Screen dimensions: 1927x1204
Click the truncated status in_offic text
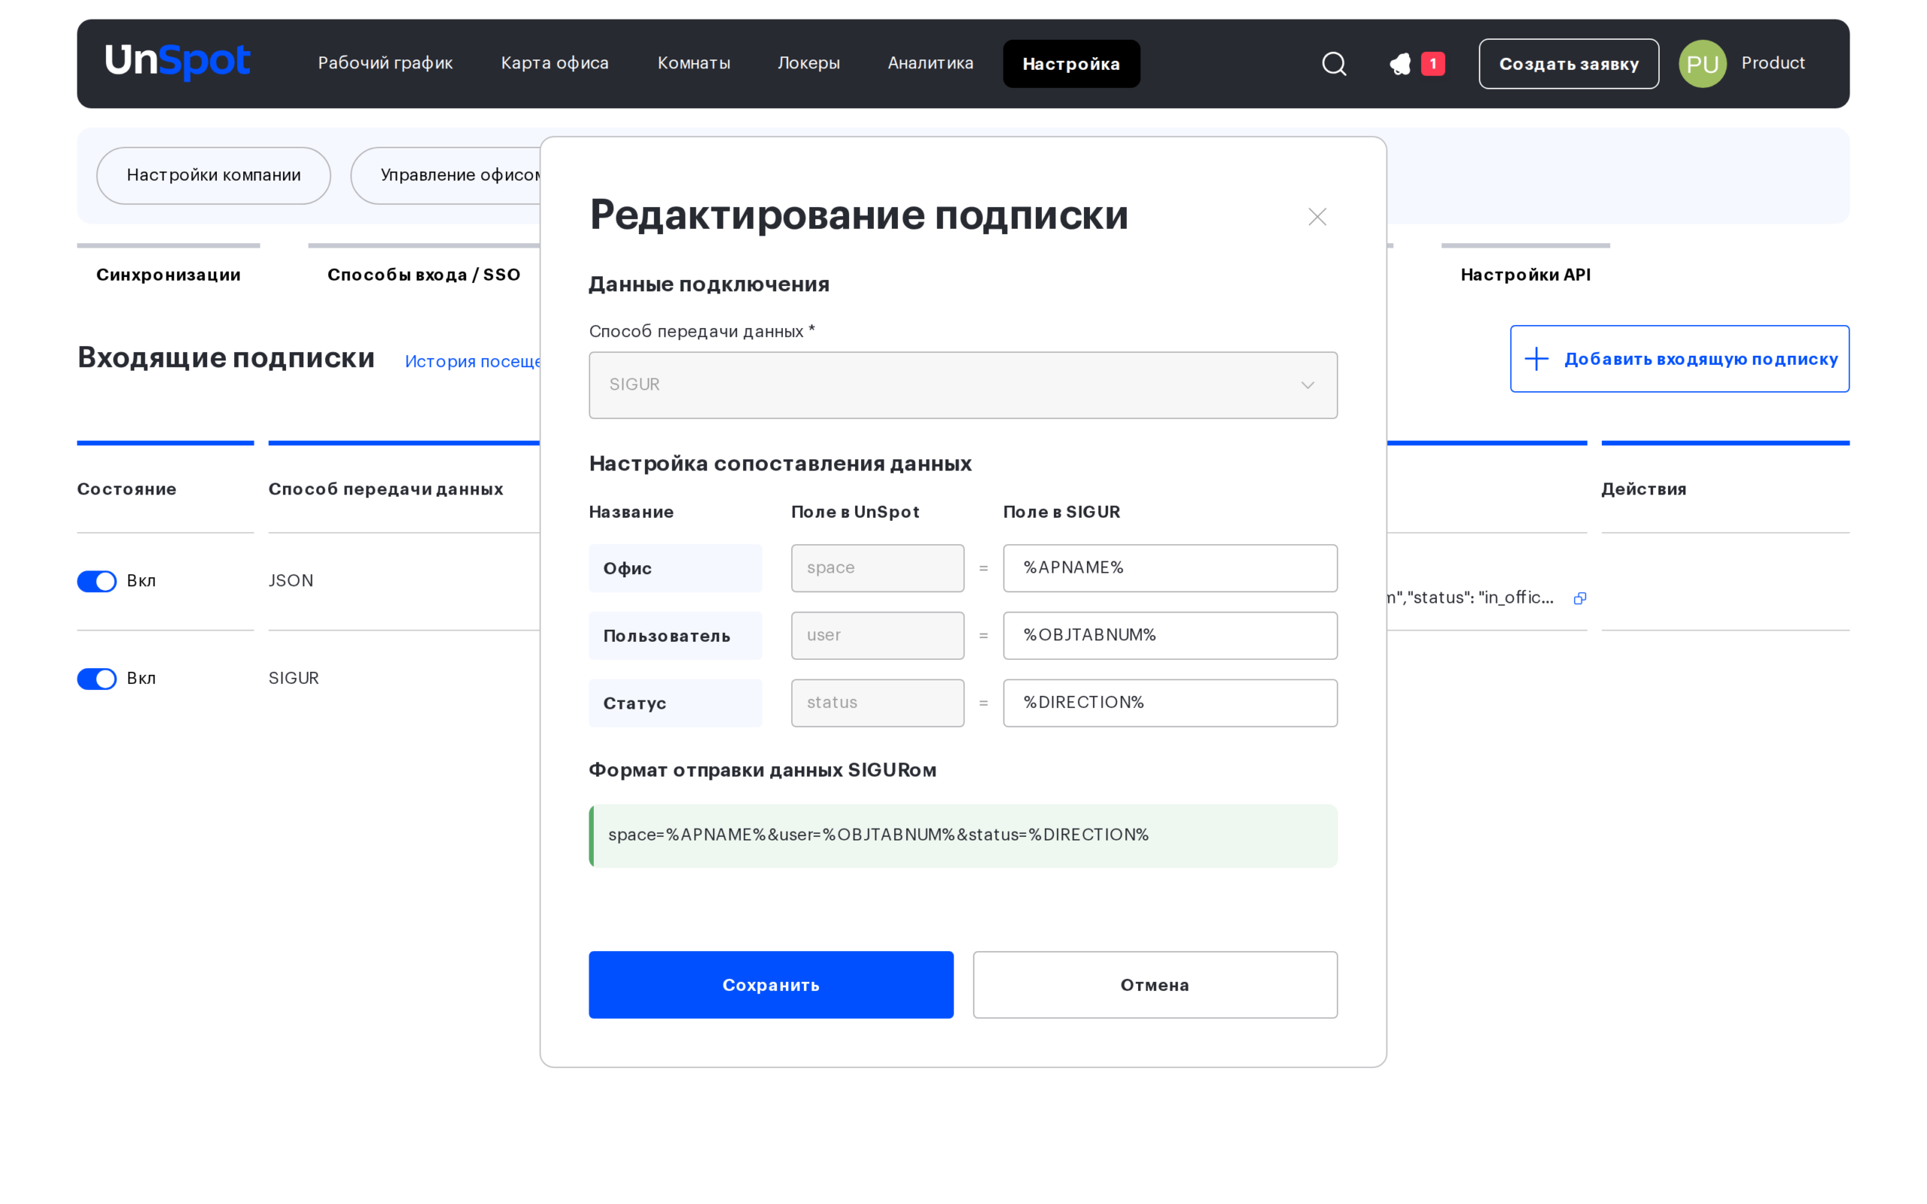[x=1469, y=597]
